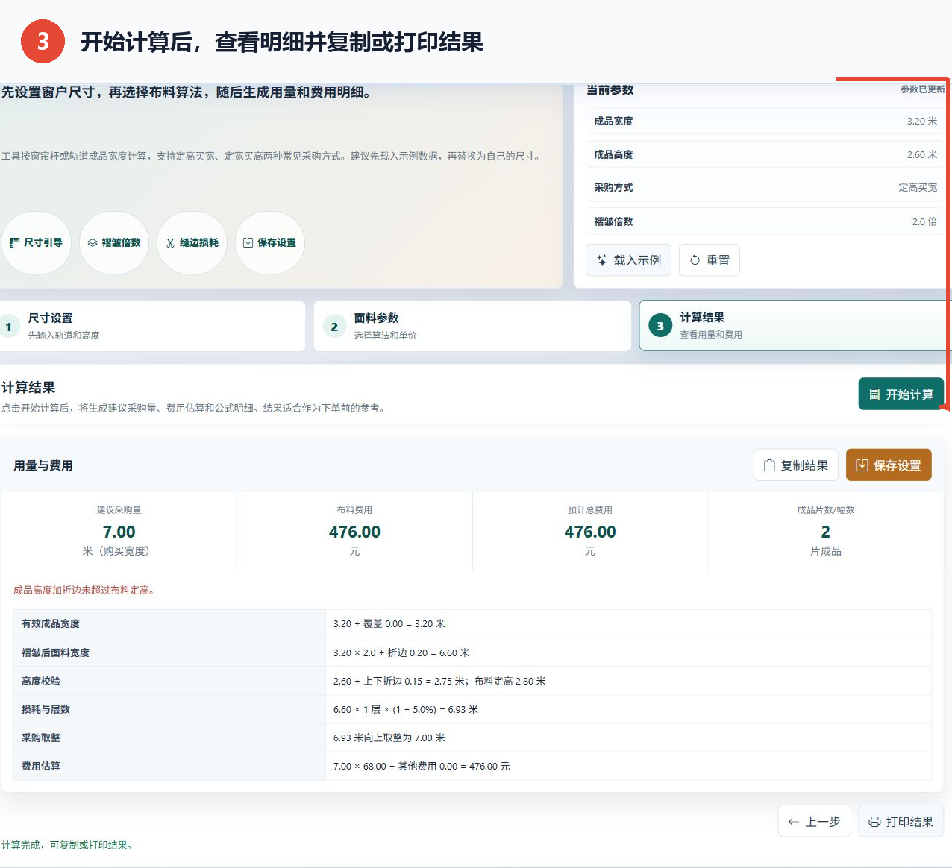Click the 成品宽度 3.20 米 parameter row
952x868 pixels.
coord(765,121)
